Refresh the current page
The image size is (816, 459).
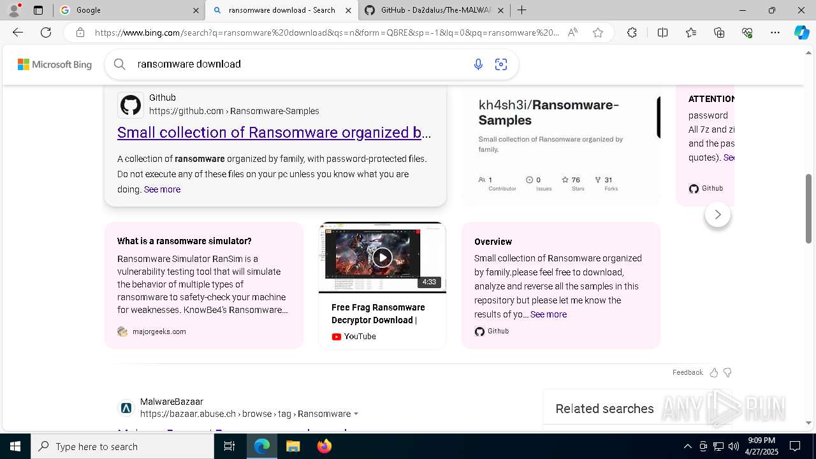46,33
